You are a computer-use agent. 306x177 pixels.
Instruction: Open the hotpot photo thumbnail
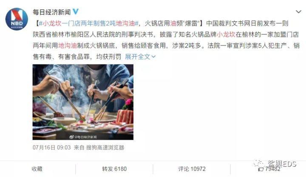coord(83,102)
